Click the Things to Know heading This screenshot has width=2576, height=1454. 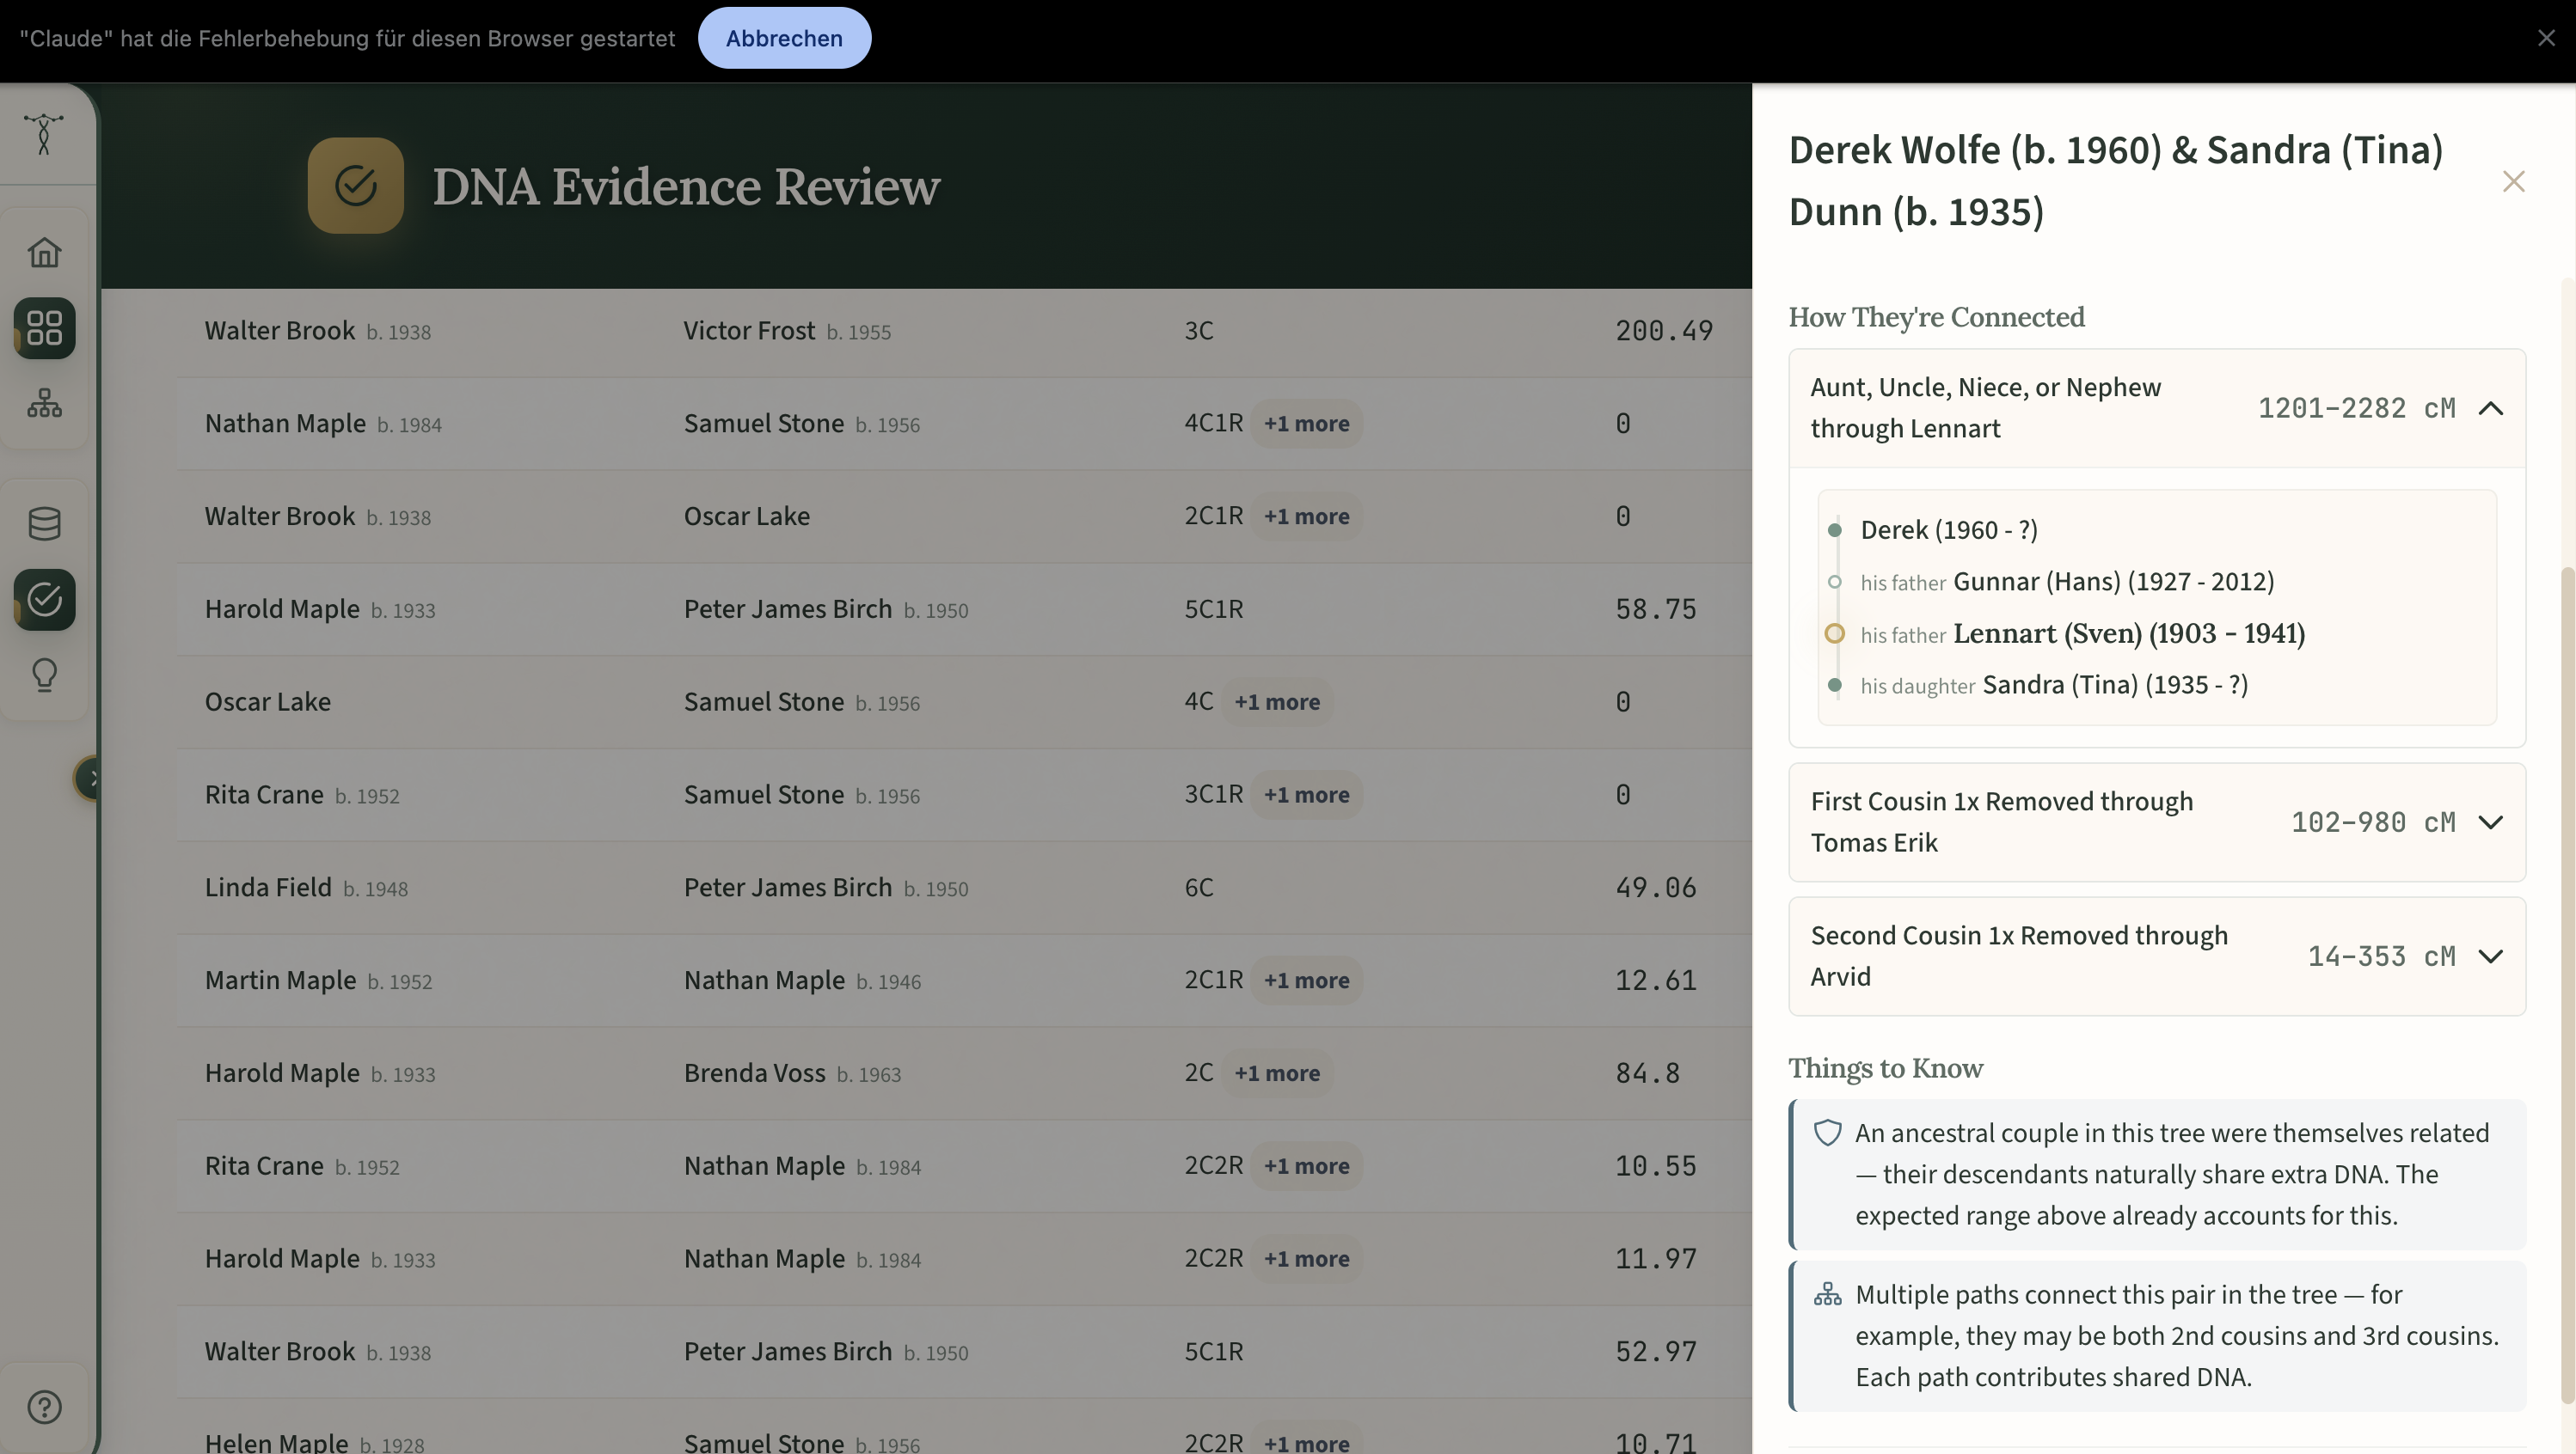point(1885,1068)
